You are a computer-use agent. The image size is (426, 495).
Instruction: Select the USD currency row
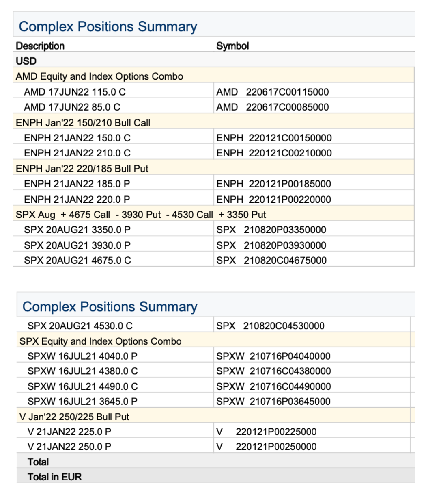click(26, 61)
